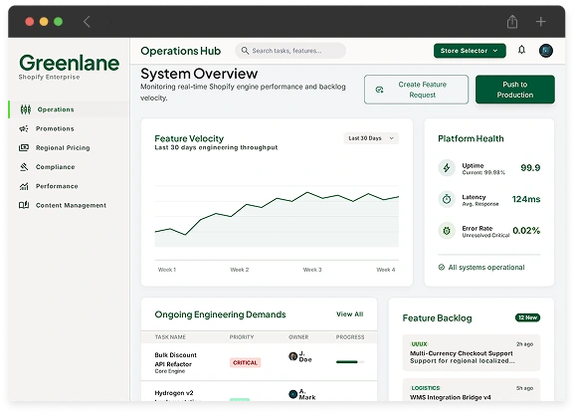The image size is (576, 414).
Task: Click the Error Rate bug icon
Action: [x=447, y=231]
